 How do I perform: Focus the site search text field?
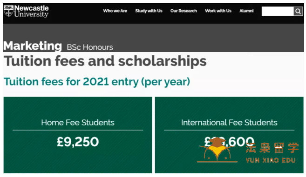(x=278, y=11)
